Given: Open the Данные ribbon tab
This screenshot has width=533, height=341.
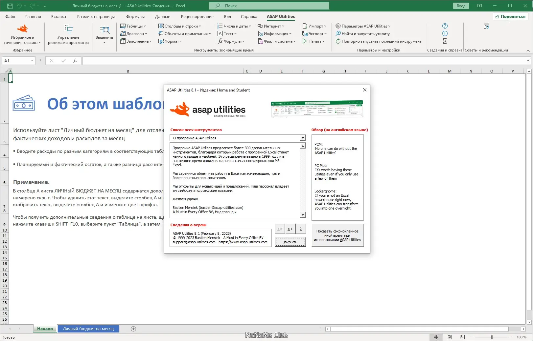Looking at the screenshot, I should click(163, 17).
